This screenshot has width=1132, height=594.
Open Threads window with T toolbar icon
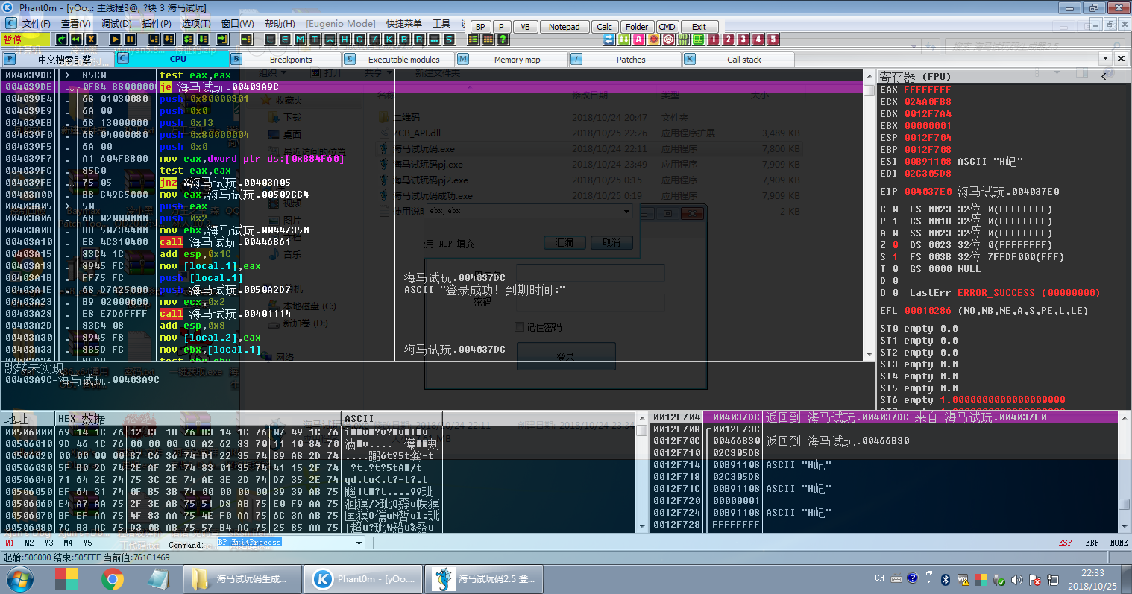click(x=315, y=39)
